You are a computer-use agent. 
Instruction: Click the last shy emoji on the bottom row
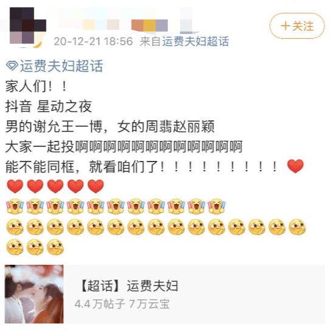[x=55, y=247]
